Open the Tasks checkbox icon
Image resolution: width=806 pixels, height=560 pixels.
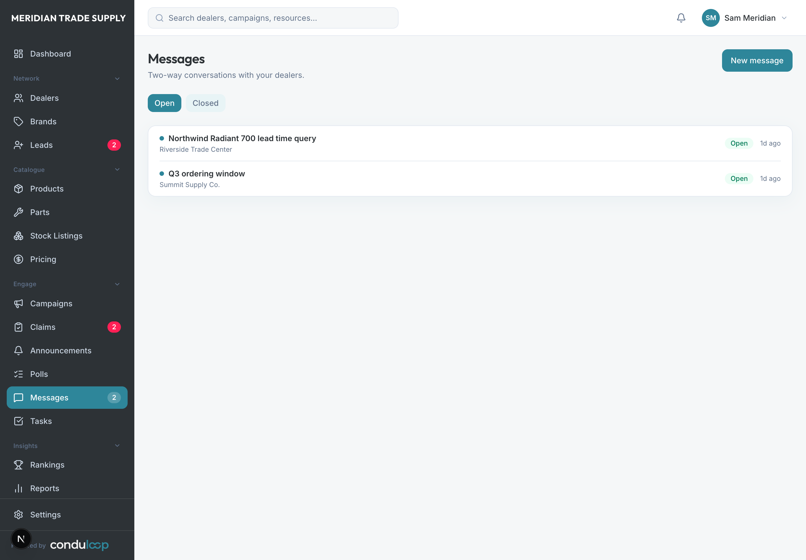18,421
